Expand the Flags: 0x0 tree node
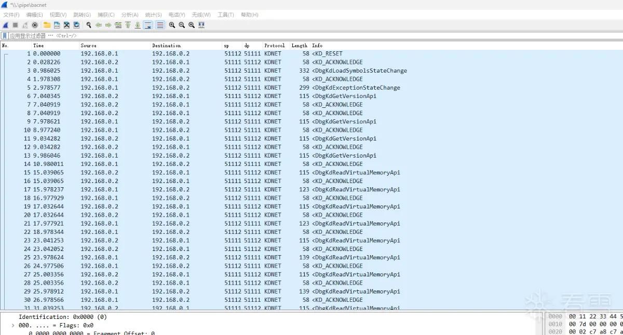The width and height of the screenshot is (623, 335). [13, 326]
